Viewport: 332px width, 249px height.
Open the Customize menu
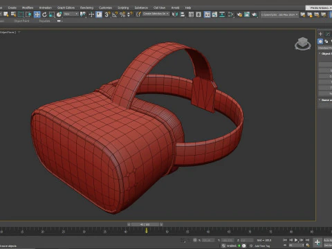pyautogui.click(x=105, y=8)
